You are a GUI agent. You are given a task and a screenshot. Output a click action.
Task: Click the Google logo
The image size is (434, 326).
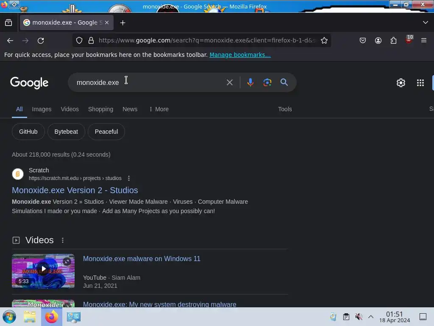[29, 83]
